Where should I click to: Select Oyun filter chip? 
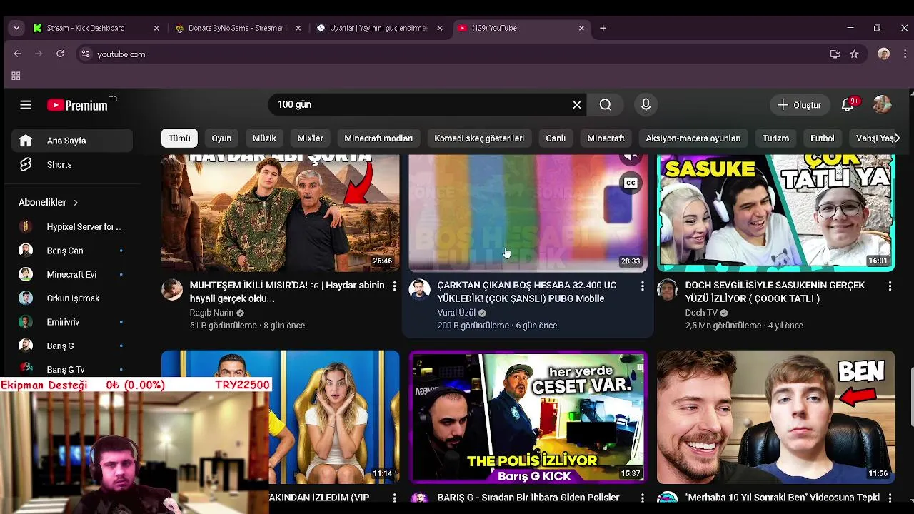click(x=221, y=138)
